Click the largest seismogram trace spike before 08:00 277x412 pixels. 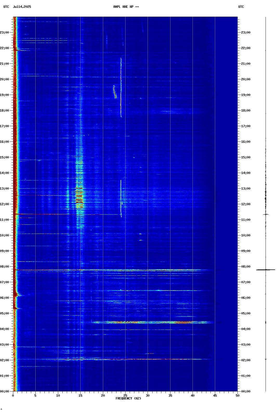266,270
